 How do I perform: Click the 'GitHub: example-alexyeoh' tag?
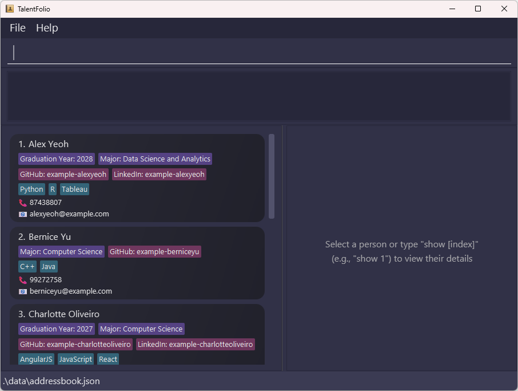coord(63,174)
